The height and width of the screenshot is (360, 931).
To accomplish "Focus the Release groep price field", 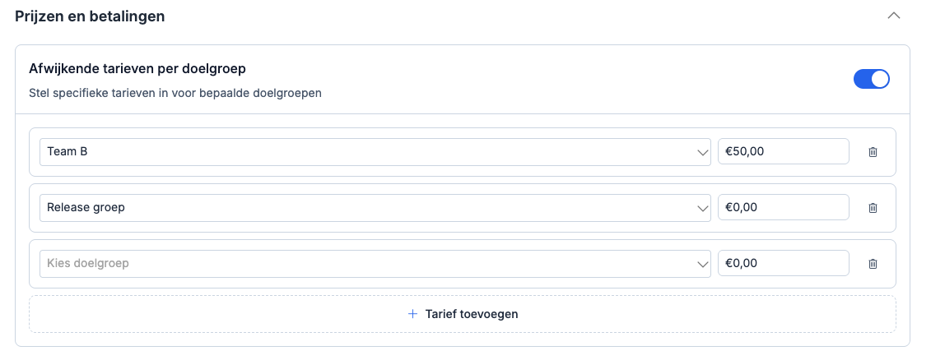I will 783,208.
